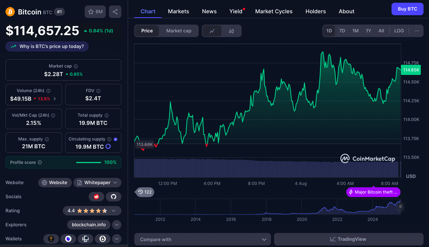This screenshot has width=429, height=247.
Task: Click Vol/Mkt Cap info icon
Action: point(53,116)
